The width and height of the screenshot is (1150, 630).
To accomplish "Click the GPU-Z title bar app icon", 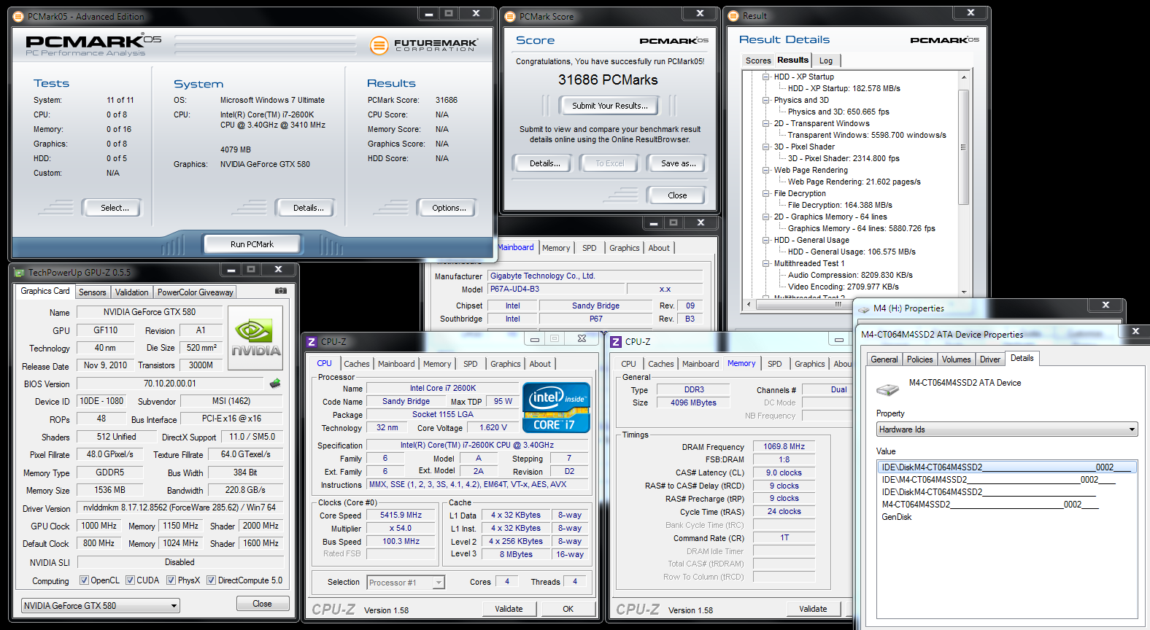I will (x=20, y=273).
